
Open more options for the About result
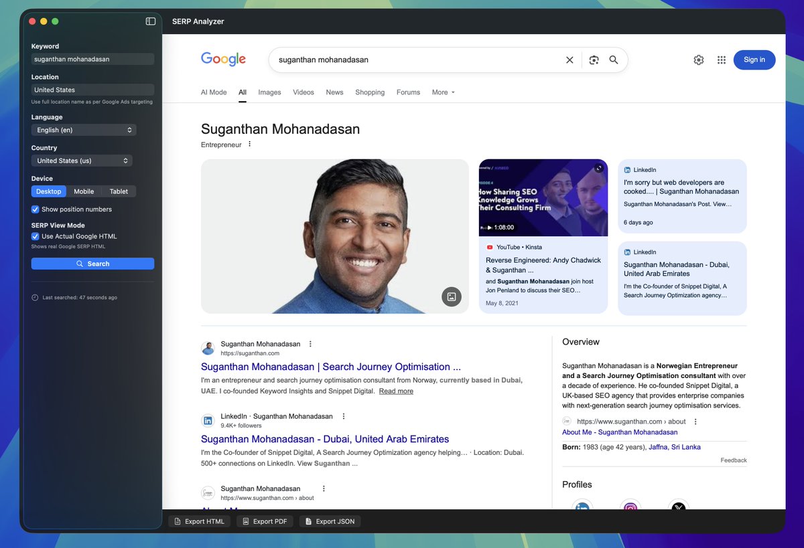(324, 488)
